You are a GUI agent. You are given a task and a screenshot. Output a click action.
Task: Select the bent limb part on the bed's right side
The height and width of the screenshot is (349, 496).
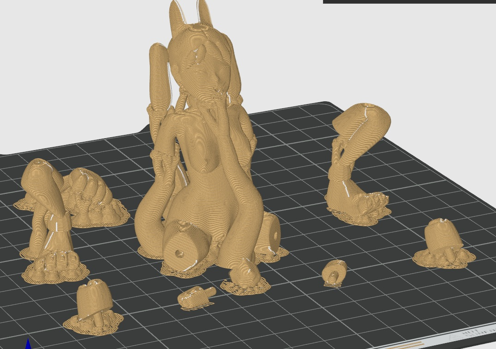(358, 164)
